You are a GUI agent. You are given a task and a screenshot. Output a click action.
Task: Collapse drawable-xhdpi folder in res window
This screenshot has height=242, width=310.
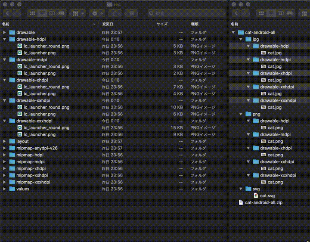(x=4, y=80)
